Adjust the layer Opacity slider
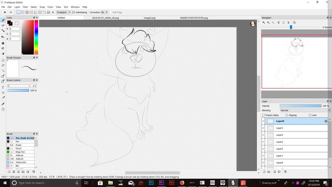This screenshot has height=187, width=332. pos(300,105)
